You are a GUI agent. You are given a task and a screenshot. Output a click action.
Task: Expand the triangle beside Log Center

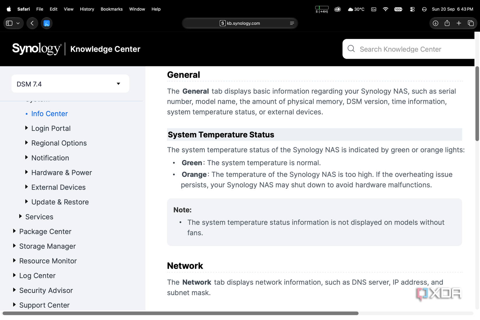[x=14, y=275]
